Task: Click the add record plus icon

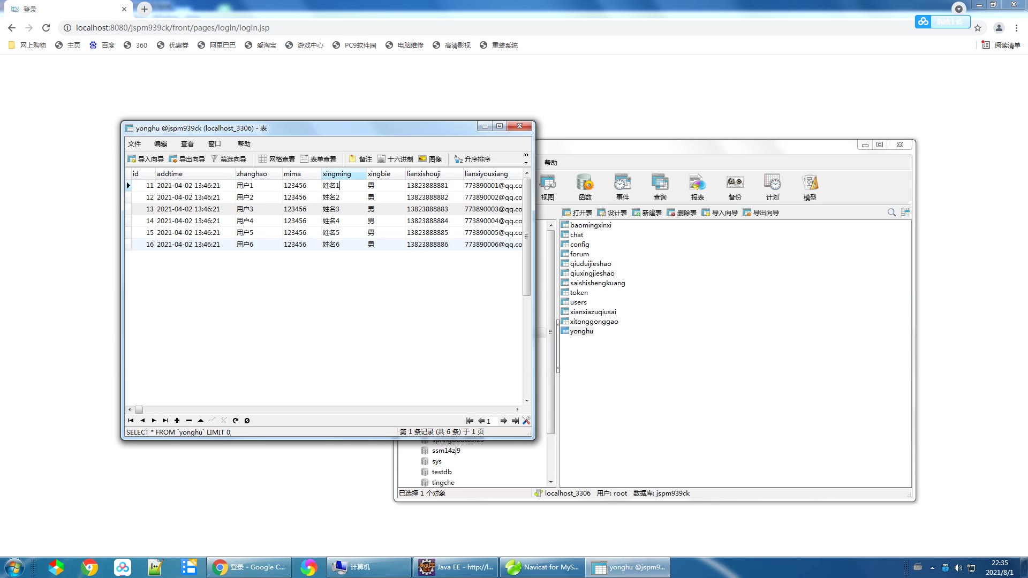Action: tap(177, 421)
